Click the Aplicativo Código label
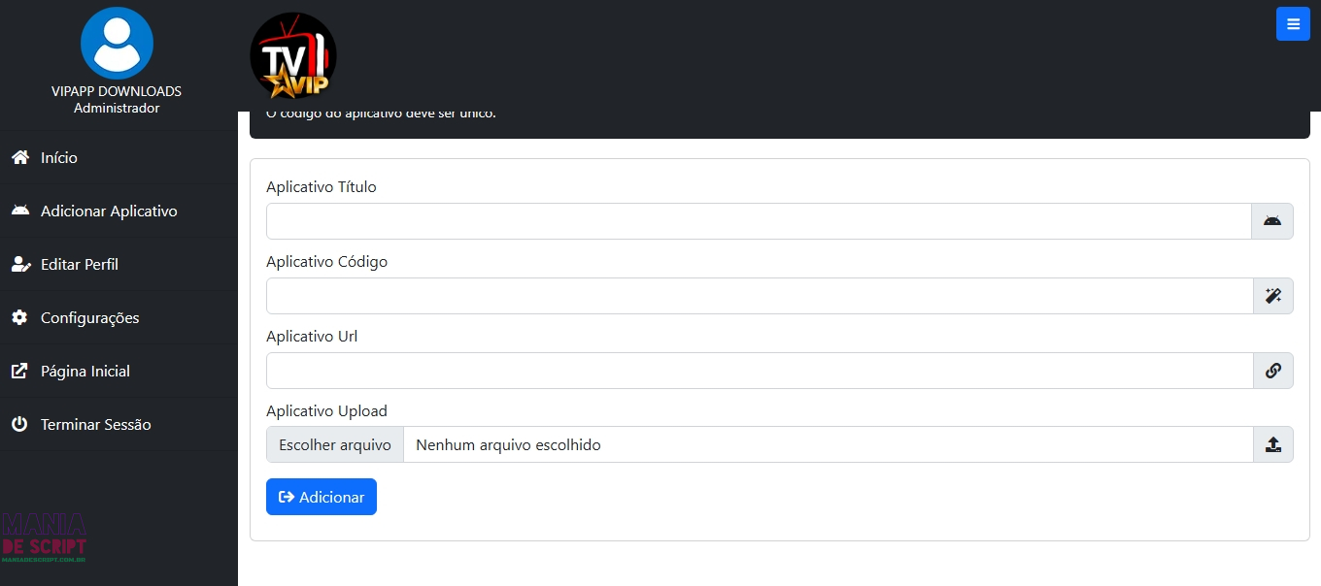Screen dimensions: 1321x586 point(326,262)
